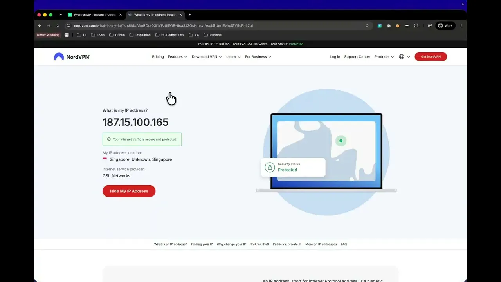The image size is (501, 282).
Task: Expand the For Business menu
Action: click(258, 57)
